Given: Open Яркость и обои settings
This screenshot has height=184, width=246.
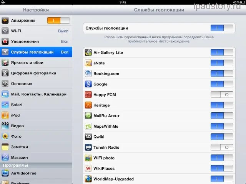Looking at the screenshot, I should point(36,62).
